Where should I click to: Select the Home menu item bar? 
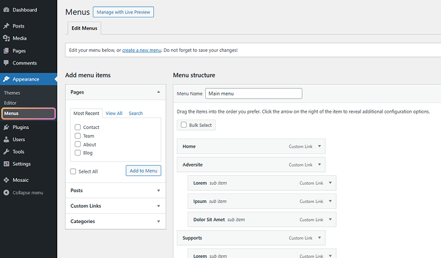pyautogui.click(x=251, y=146)
